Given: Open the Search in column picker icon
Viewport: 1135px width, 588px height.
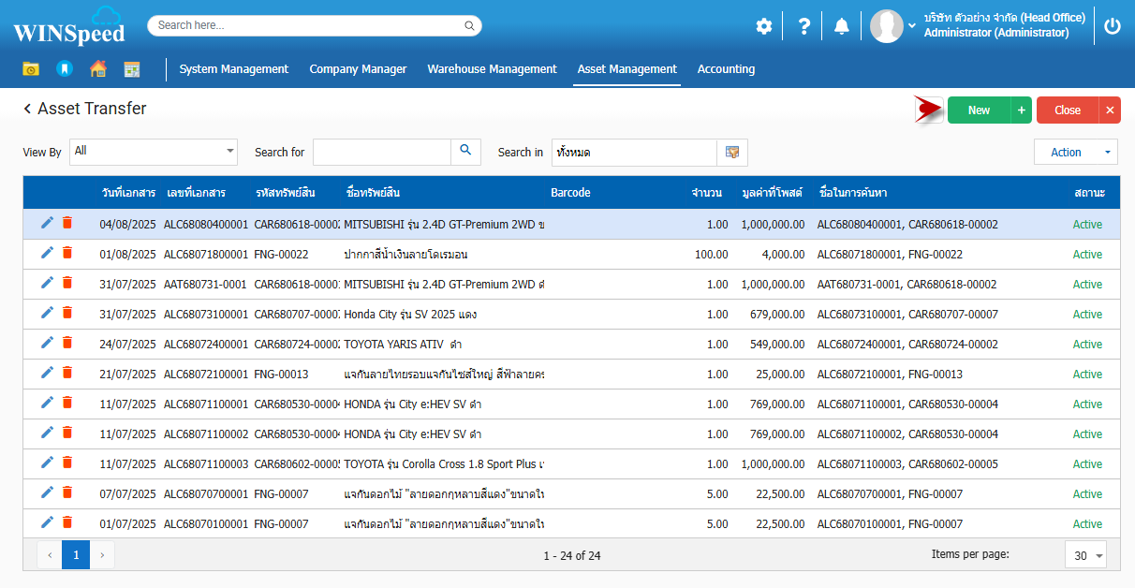Looking at the screenshot, I should (x=732, y=152).
